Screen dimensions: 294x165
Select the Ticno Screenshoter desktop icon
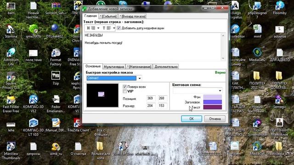[257, 127]
